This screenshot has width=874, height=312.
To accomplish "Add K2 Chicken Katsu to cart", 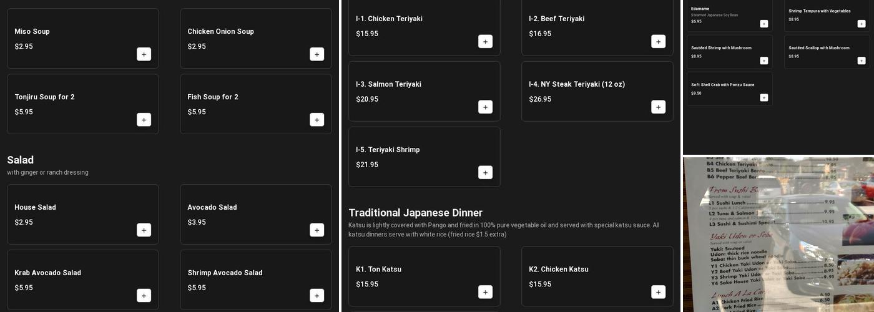I will (x=658, y=292).
